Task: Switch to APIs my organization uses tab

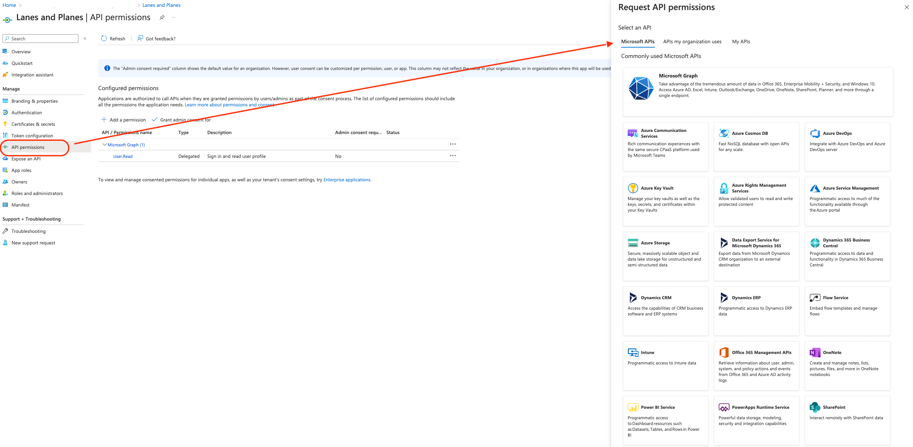Action: click(692, 41)
